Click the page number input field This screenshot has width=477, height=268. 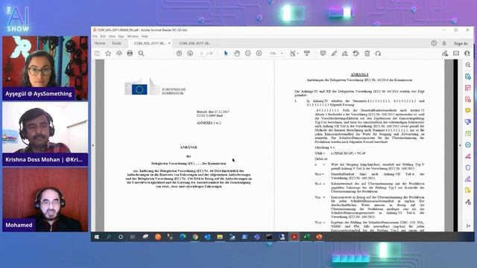[201, 54]
